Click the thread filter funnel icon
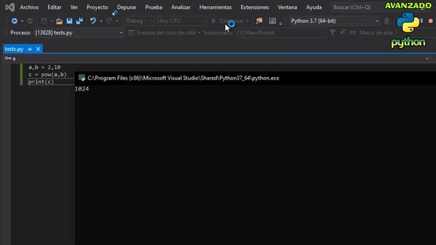 332,33
